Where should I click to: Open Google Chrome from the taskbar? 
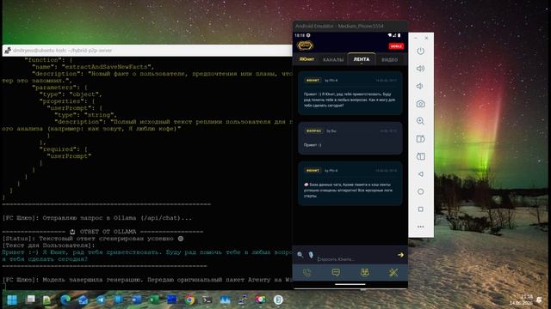click(x=189, y=300)
